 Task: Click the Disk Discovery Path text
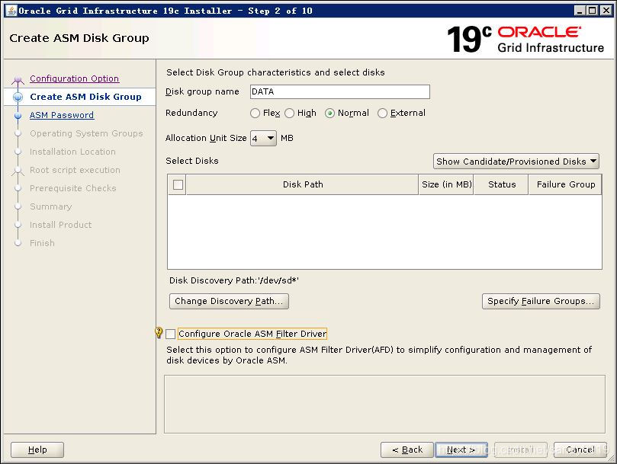click(233, 280)
